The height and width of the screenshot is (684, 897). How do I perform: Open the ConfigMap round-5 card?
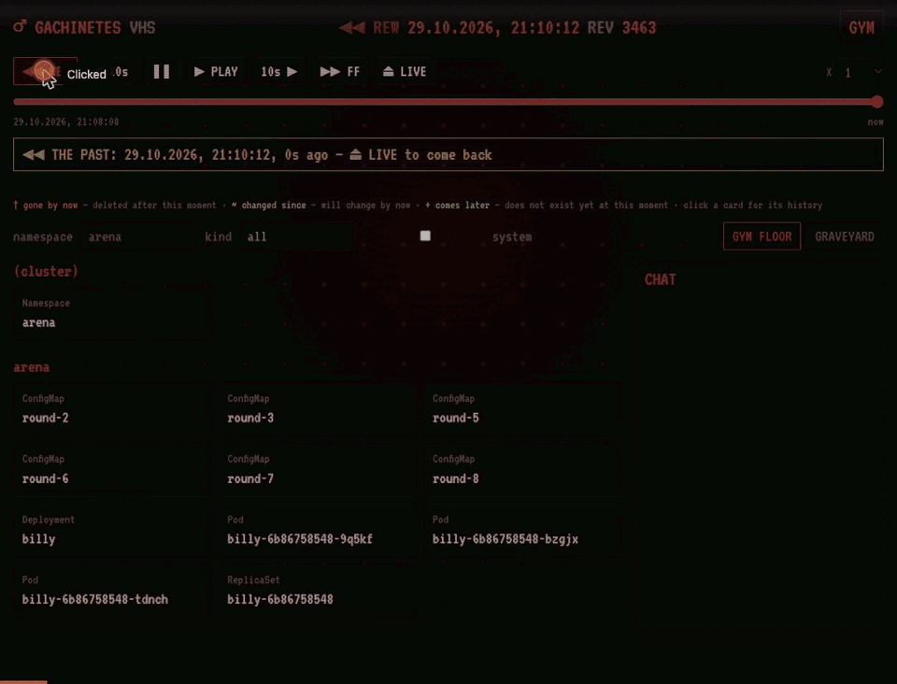pyautogui.click(x=522, y=408)
